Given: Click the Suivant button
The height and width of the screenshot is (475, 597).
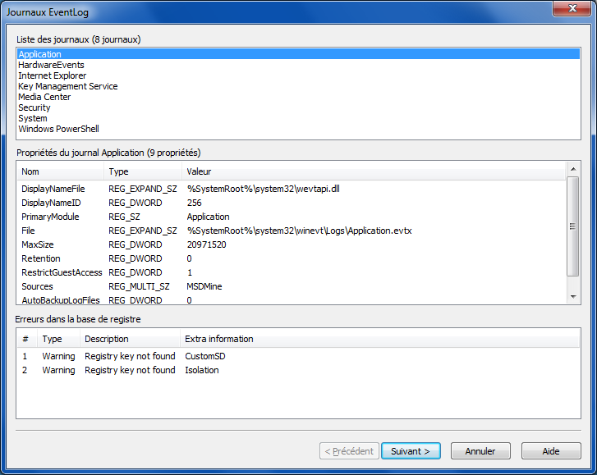Looking at the screenshot, I should pos(411,451).
